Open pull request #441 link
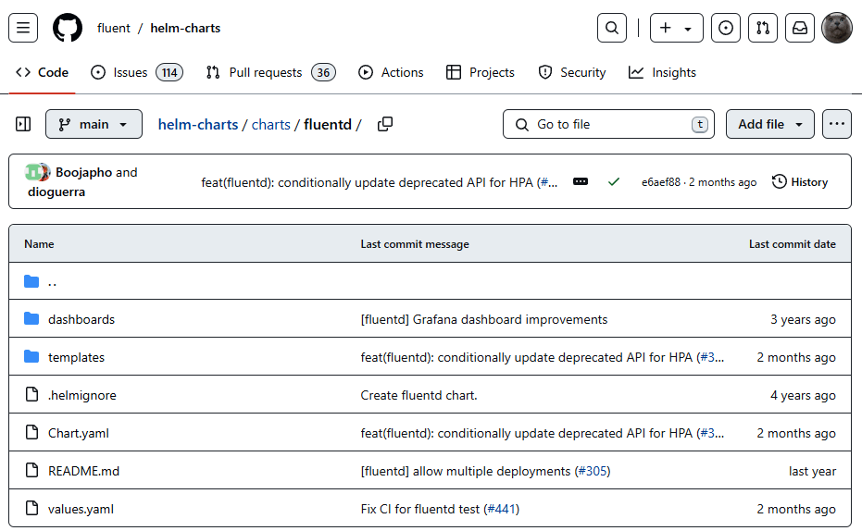 [501, 509]
